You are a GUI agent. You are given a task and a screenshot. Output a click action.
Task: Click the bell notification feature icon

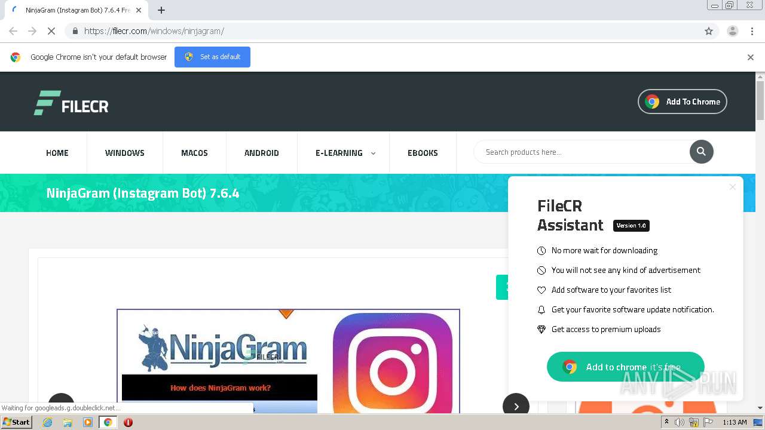click(541, 309)
